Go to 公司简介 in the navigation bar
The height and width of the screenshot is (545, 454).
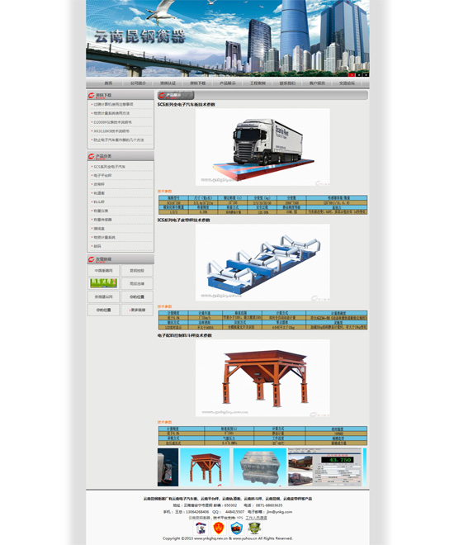click(138, 83)
